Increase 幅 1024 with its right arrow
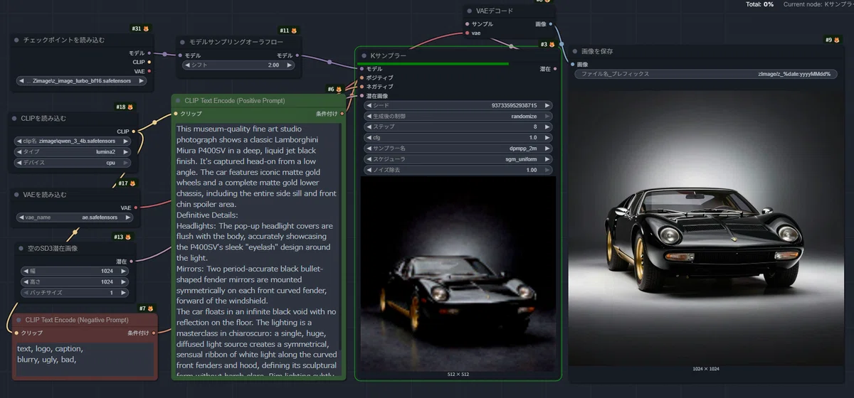The width and height of the screenshot is (854, 398). click(125, 271)
